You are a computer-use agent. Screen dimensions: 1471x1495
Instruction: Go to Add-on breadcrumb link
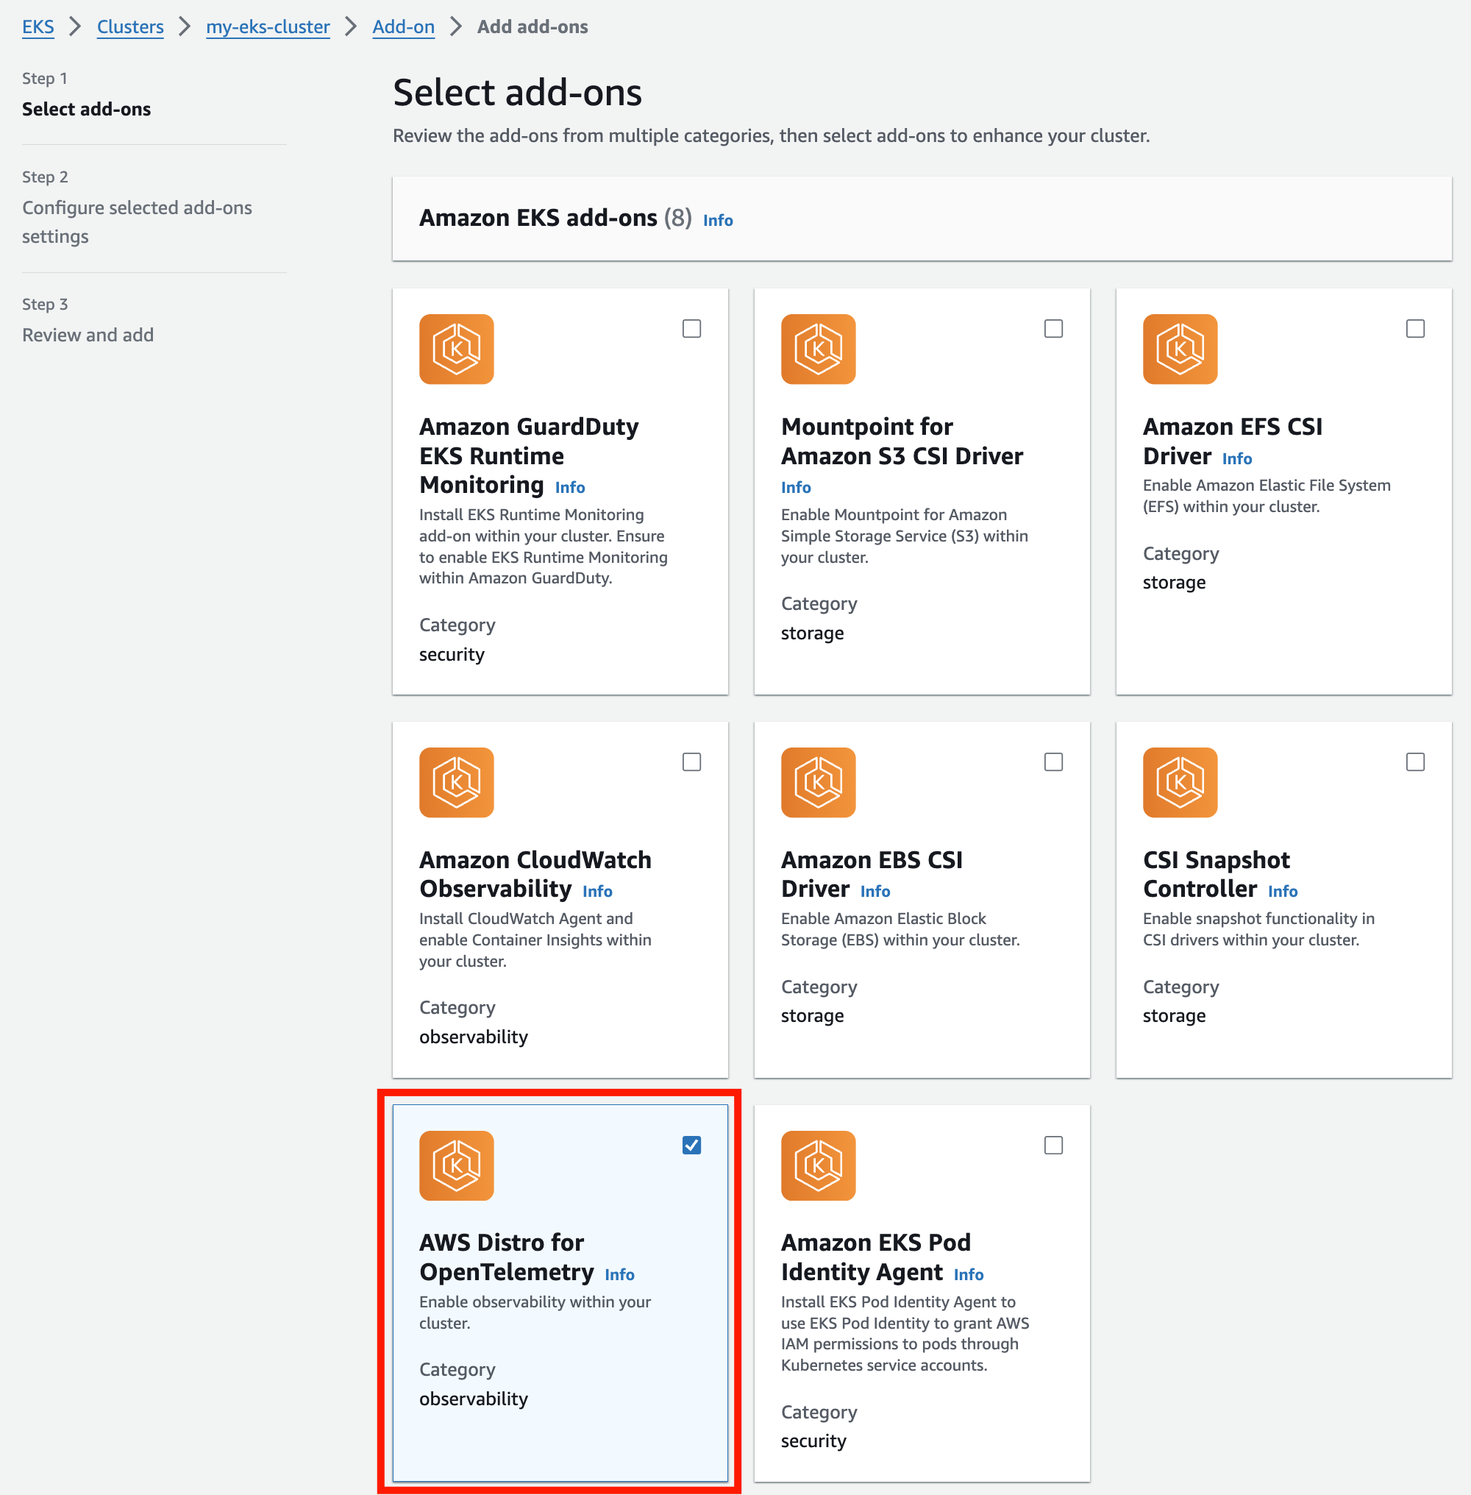pyautogui.click(x=402, y=27)
